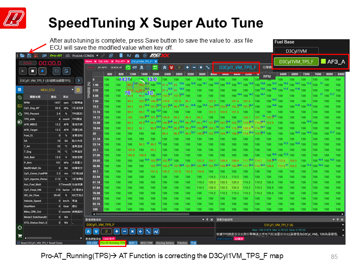Select the D3Cyl1VM_TPS_F tab
This screenshot has height=269, width=359.
[x=142, y=61]
